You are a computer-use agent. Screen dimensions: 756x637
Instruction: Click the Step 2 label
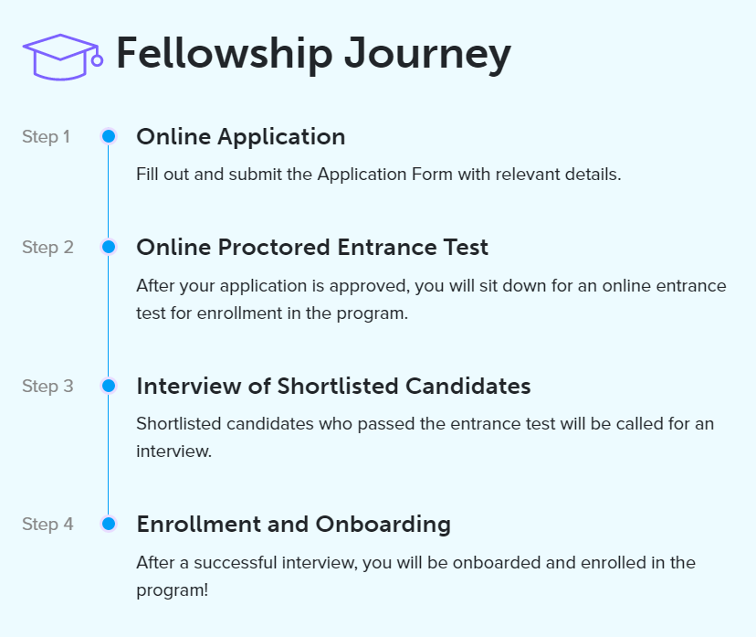point(47,248)
